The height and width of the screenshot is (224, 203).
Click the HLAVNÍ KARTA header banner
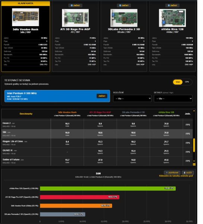click(25, 3)
